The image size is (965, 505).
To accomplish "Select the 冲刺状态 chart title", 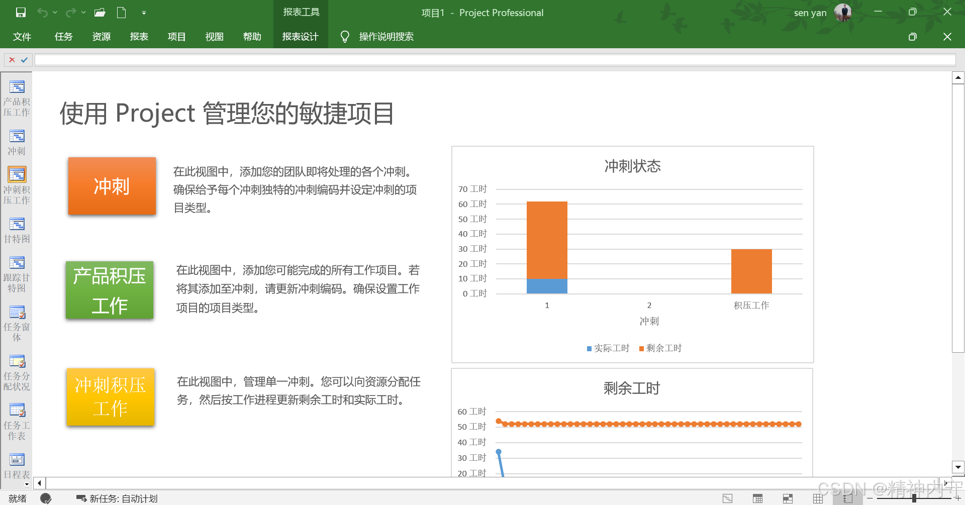I will pyautogui.click(x=632, y=166).
